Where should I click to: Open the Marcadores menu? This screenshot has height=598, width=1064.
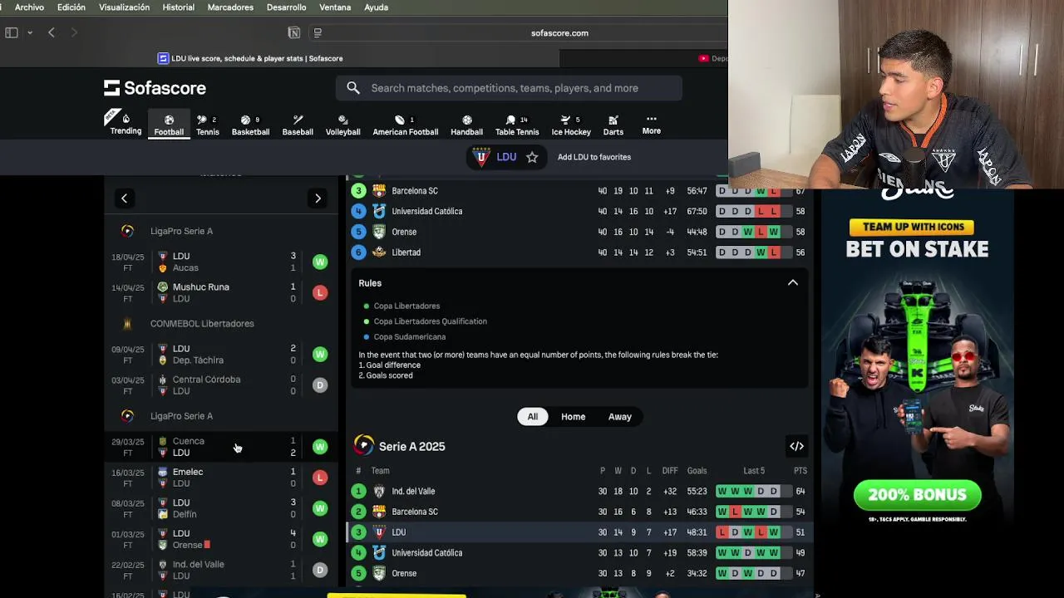230,7
